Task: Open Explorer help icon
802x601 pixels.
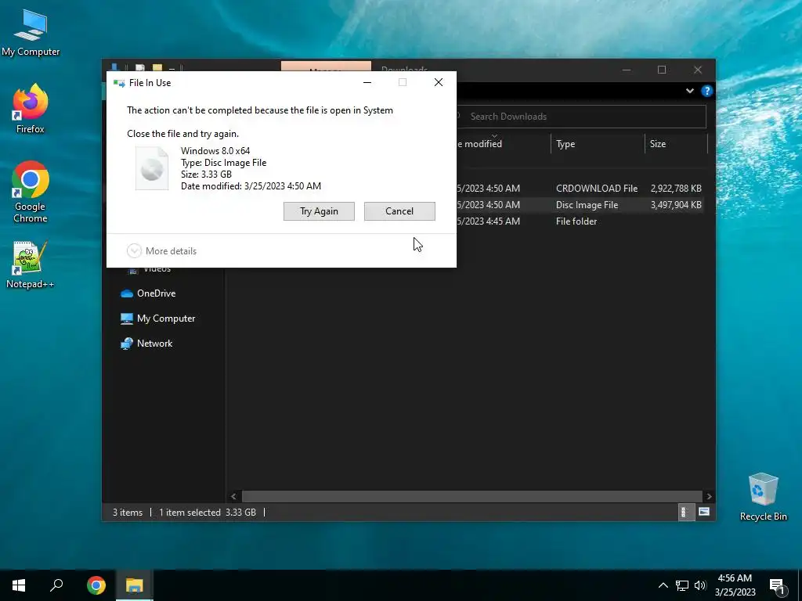Action: tap(707, 91)
